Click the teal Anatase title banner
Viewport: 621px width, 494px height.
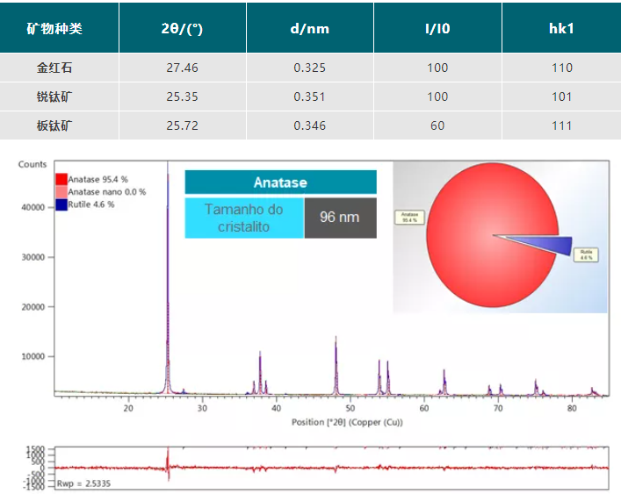pyautogui.click(x=280, y=183)
